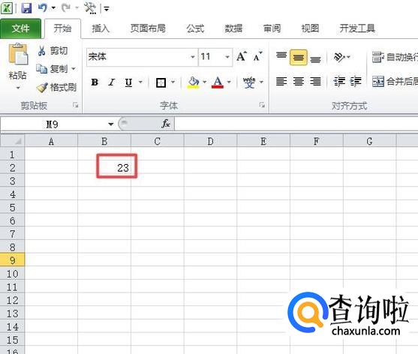This screenshot has height=354, width=418.
Task: Click the Save icon in quick access toolbar
Action: [x=26, y=8]
